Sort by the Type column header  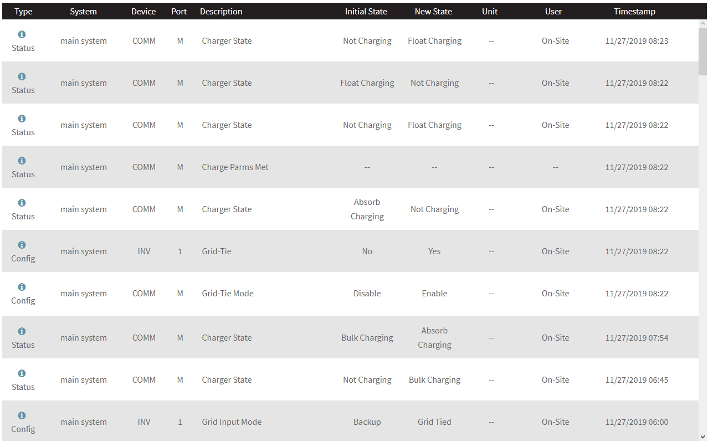click(23, 12)
